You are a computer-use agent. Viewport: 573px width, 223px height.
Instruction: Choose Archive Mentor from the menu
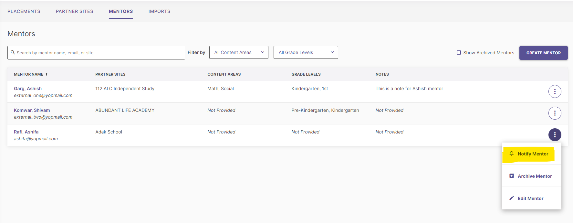tap(532, 176)
